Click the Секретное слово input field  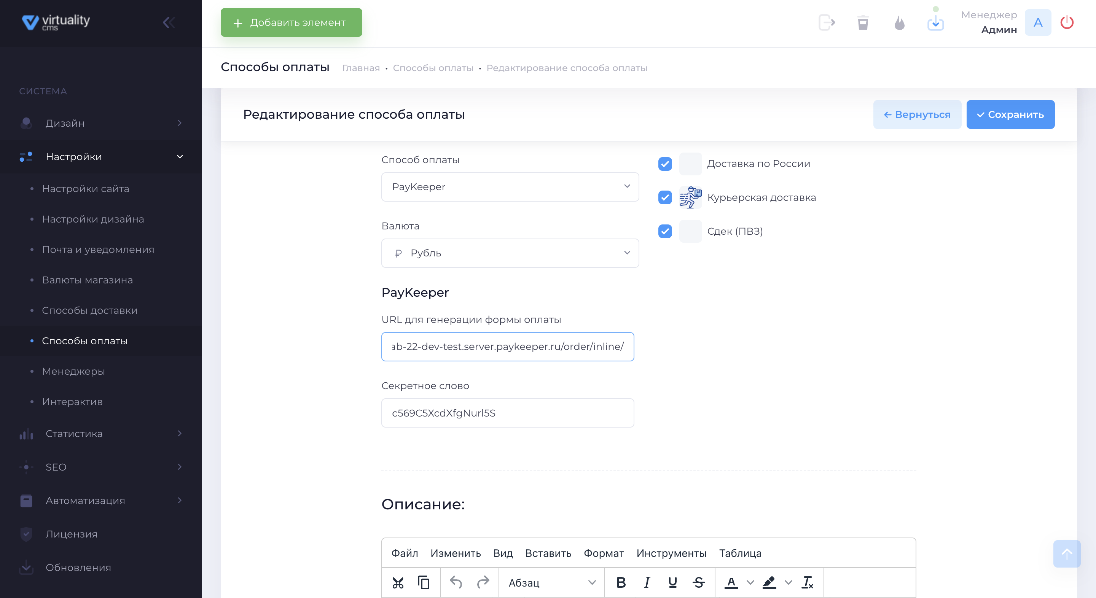pos(507,413)
